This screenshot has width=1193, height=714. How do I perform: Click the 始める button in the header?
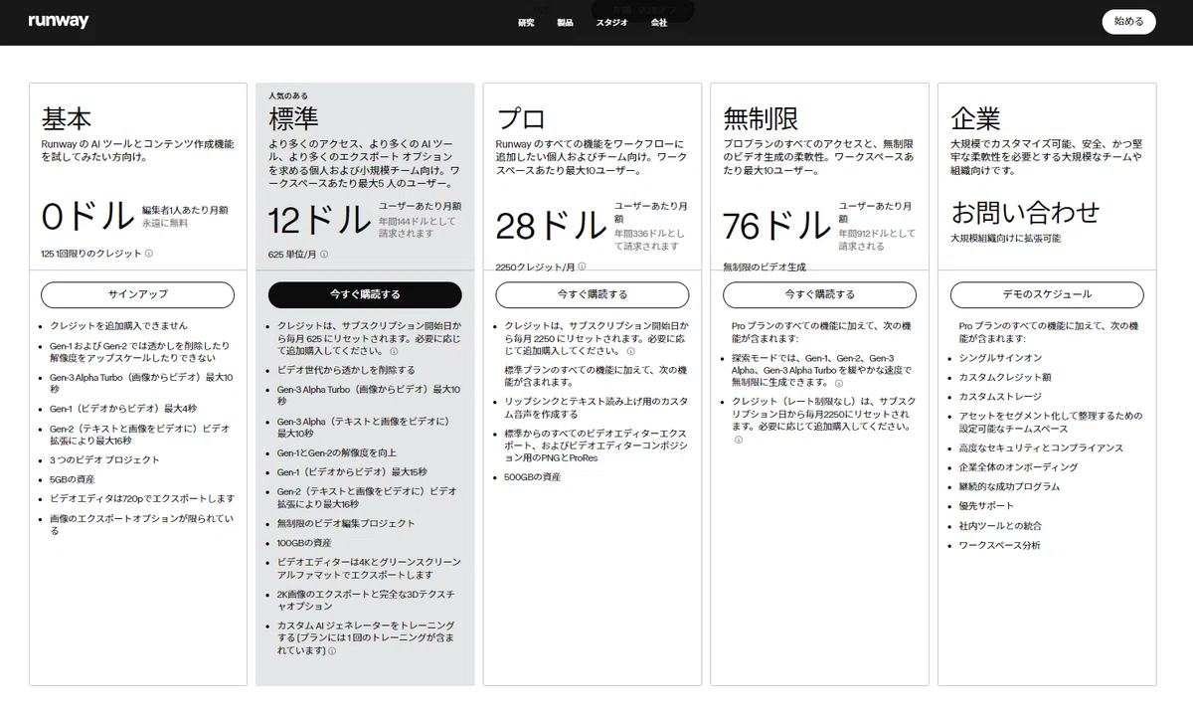coord(1128,22)
